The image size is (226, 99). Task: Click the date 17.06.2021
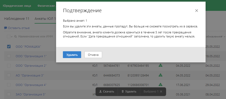click(x=183, y=85)
